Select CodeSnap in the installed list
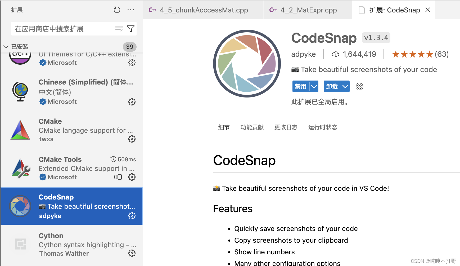 [x=72, y=206]
